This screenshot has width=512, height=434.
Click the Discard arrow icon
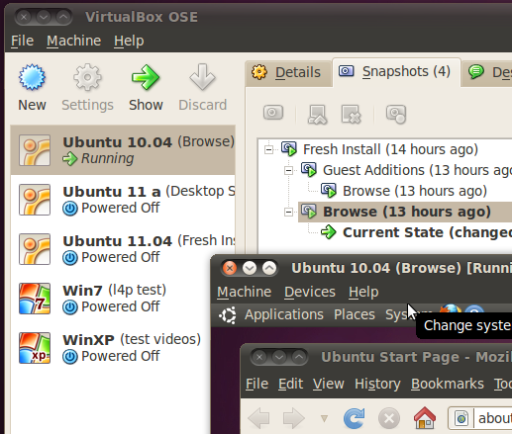202,77
